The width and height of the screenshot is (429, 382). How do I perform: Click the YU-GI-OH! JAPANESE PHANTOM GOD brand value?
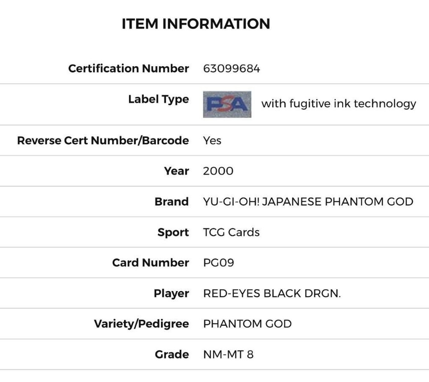[x=308, y=202]
